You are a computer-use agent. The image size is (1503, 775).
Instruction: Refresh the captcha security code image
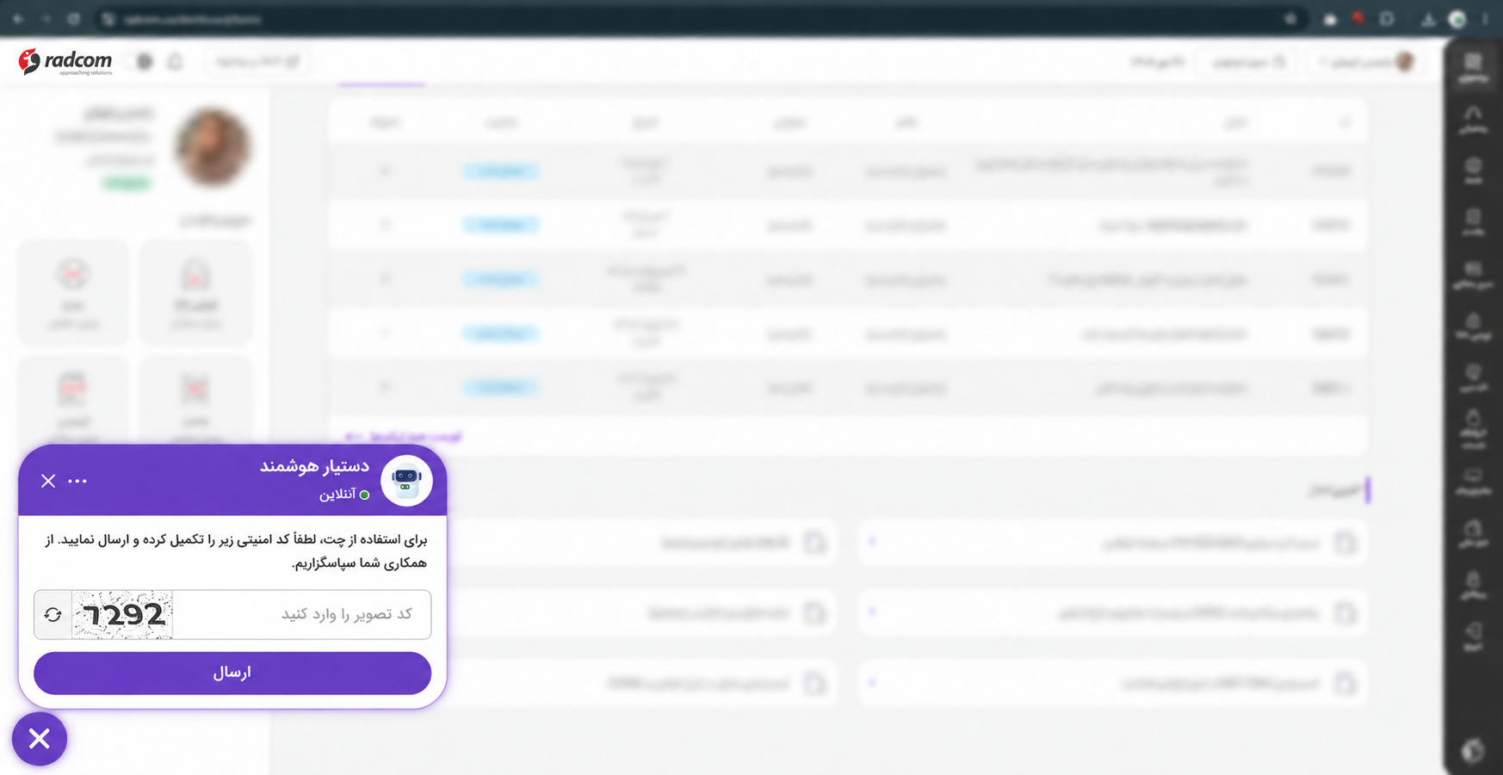53,615
